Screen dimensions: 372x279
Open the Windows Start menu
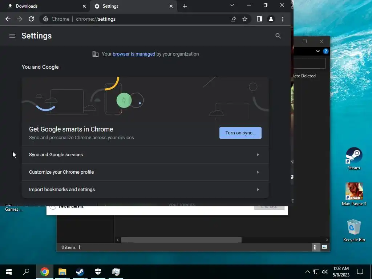(x=9, y=272)
